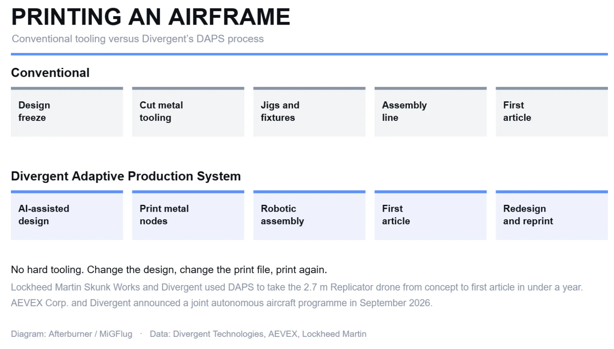Click the AEVEX Corp. announcement sentence
The width and height of the screenshot is (614, 349).
pyautogui.click(x=222, y=303)
